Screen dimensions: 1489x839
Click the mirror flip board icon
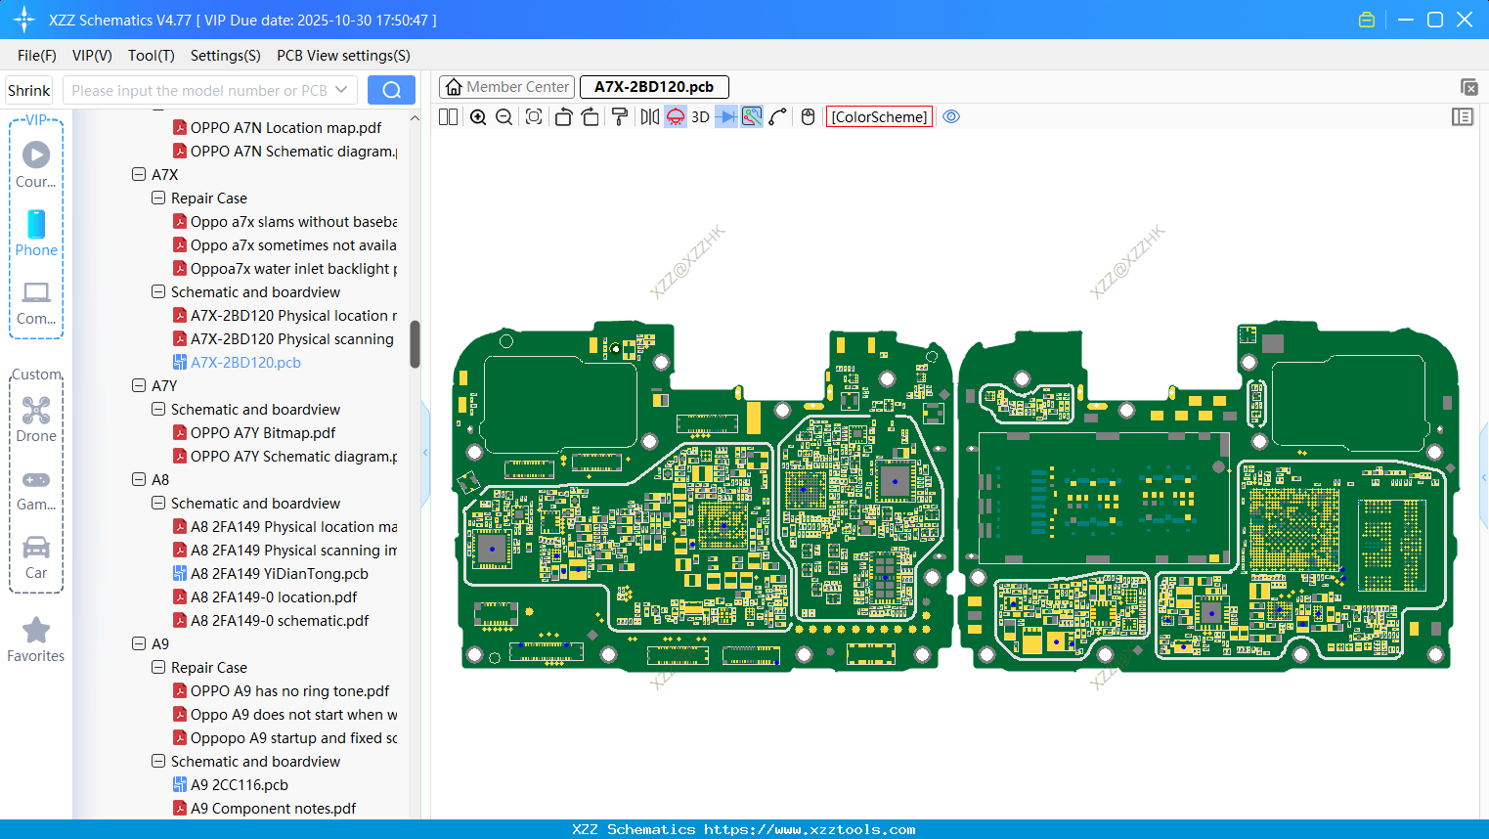point(649,117)
